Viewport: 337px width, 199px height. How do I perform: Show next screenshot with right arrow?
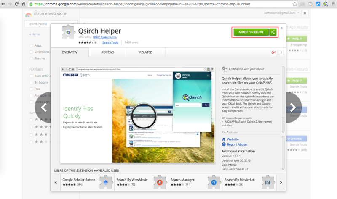[293, 107]
